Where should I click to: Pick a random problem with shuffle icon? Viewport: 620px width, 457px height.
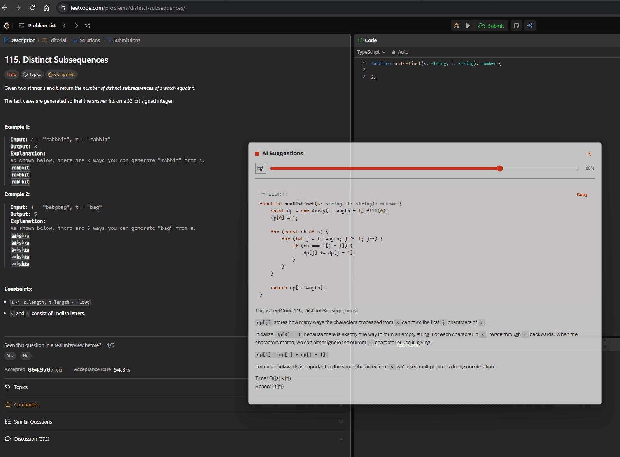[88, 26]
